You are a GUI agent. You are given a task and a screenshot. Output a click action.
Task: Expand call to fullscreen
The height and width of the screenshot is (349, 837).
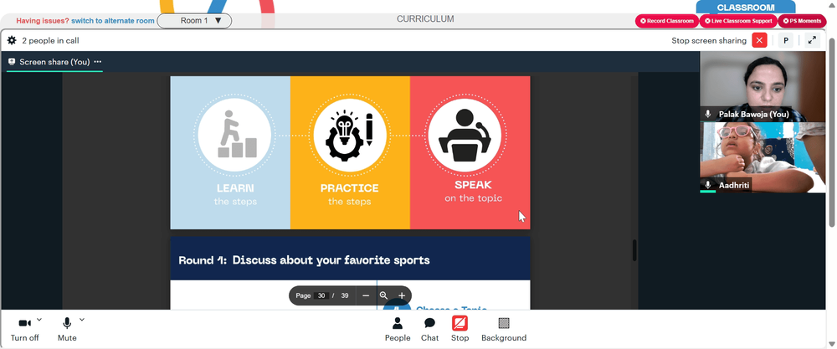click(x=812, y=40)
